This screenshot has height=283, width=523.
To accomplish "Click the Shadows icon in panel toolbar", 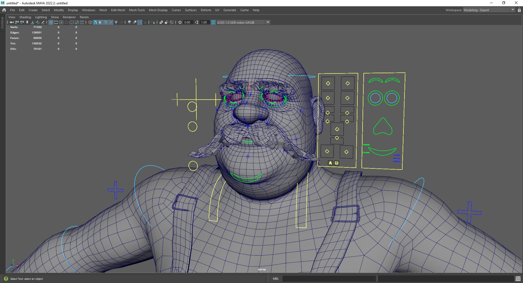I will [x=121, y=22].
